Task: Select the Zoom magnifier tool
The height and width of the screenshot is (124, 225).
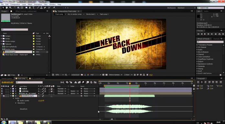Action: point(10,8)
